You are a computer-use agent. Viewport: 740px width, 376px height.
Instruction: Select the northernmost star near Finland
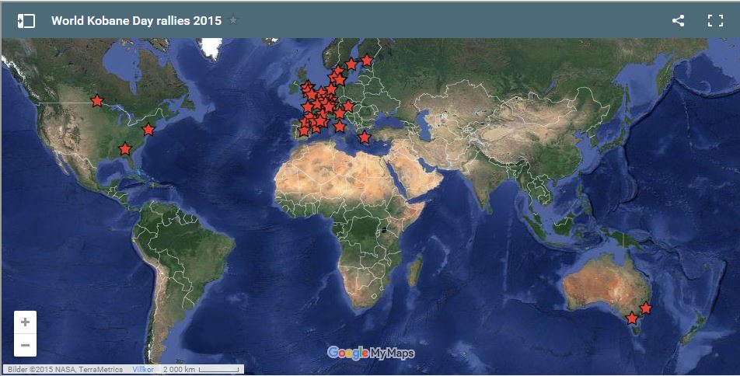367,61
